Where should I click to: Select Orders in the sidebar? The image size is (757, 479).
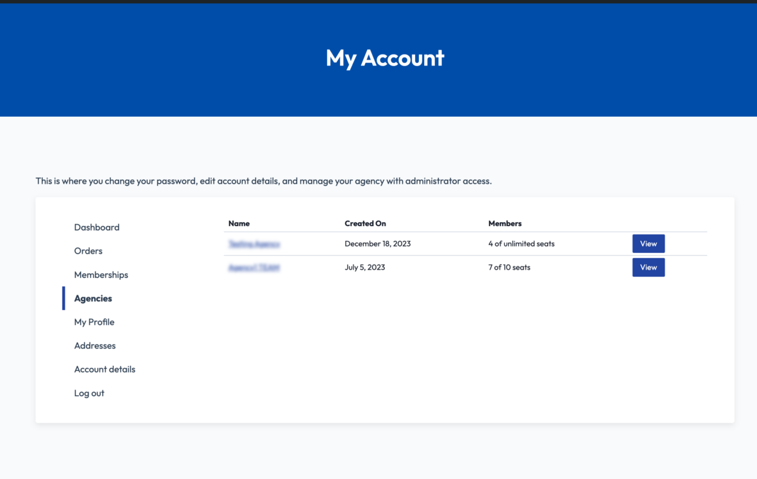(x=88, y=251)
